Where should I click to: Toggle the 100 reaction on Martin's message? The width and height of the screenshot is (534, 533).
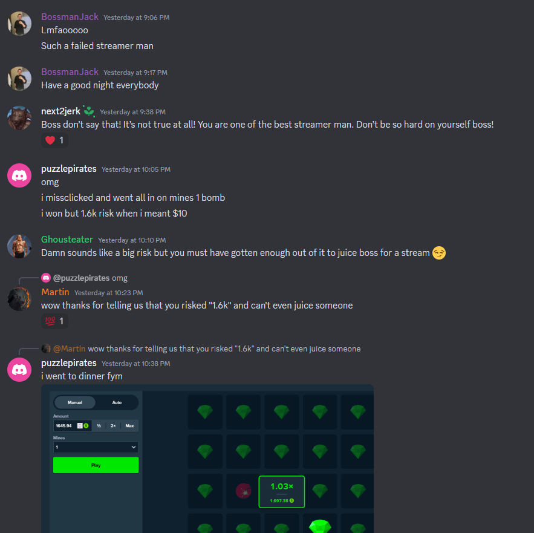coord(54,321)
